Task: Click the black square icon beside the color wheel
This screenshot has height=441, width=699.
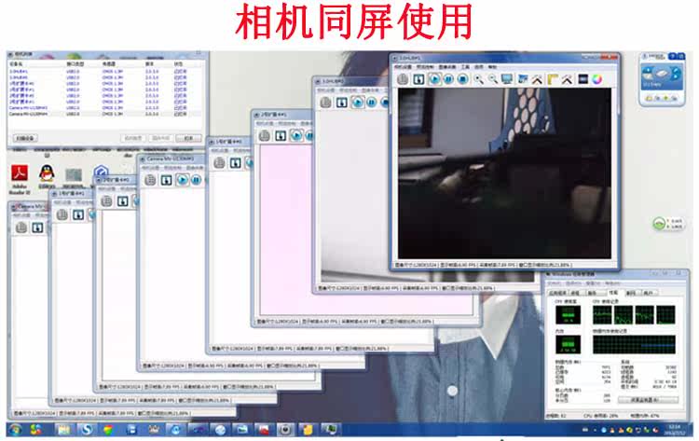Action: click(x=582, y=79)
